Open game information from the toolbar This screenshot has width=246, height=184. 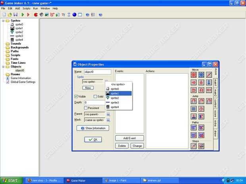coord(87,15)
